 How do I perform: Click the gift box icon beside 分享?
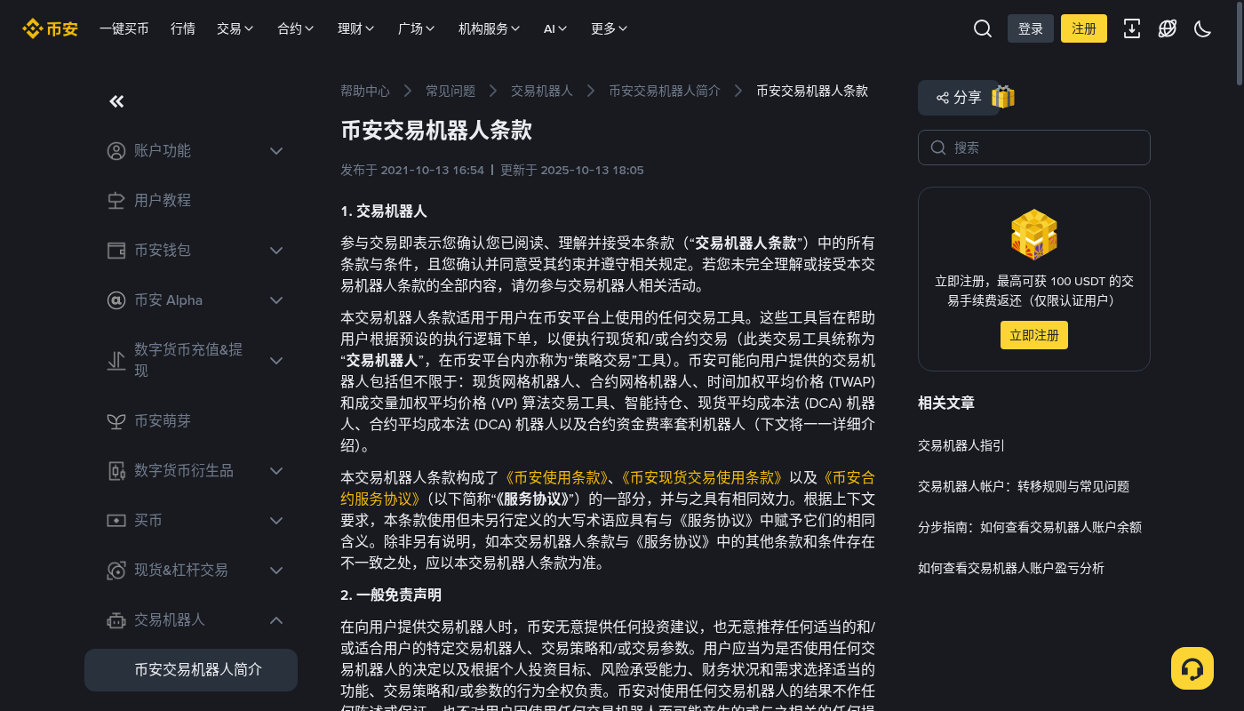pos(1003,97)
